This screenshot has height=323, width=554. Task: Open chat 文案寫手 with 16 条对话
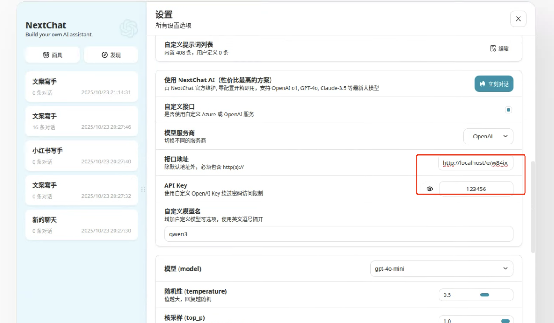coord(82,121)
